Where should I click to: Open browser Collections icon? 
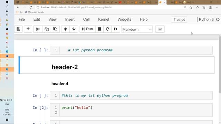pyautogui.click(x=204, y=7)
